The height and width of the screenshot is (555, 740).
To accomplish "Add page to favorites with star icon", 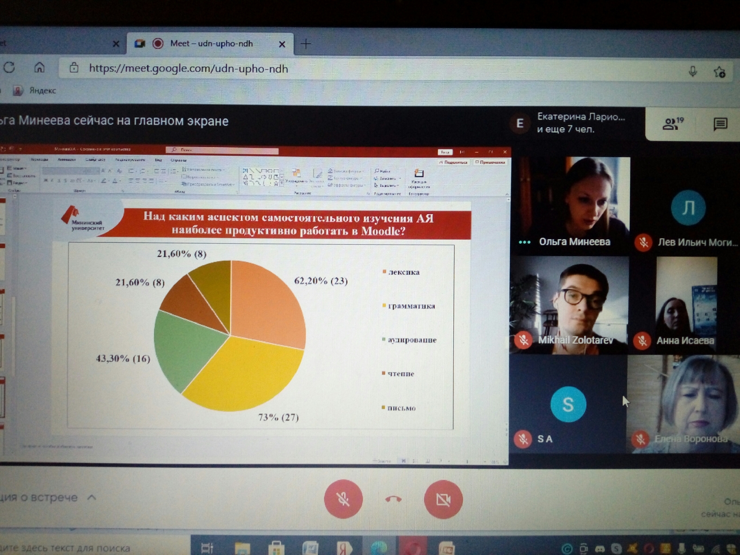I will (x=719, y=72).
